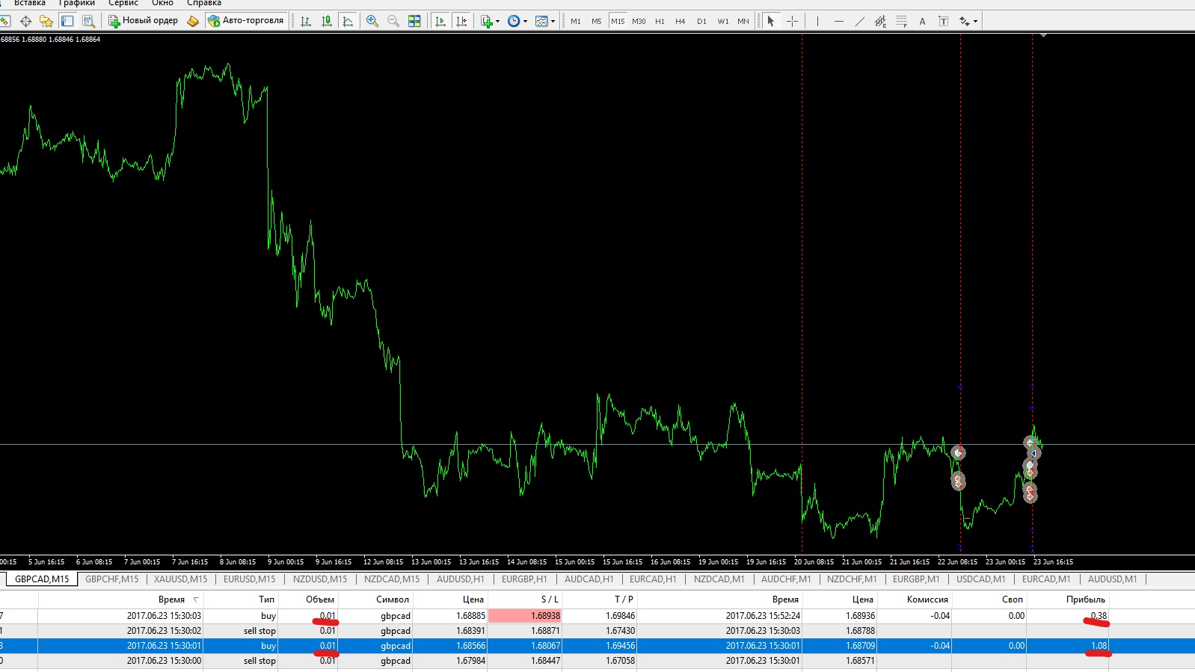Switch to AUDUSD,M1 chart tab
Screen dimensions: 1195x672
pyautogui.click(x=1112, y=579)
